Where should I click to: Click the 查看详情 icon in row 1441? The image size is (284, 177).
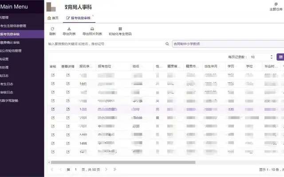click(68, 84)
